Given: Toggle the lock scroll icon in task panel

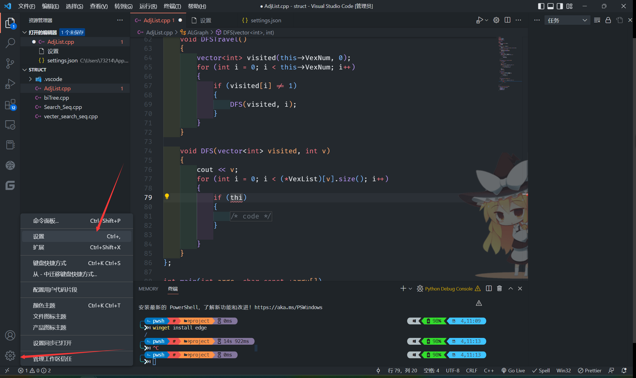Looking at the screenshot, I should coord(608,20).
